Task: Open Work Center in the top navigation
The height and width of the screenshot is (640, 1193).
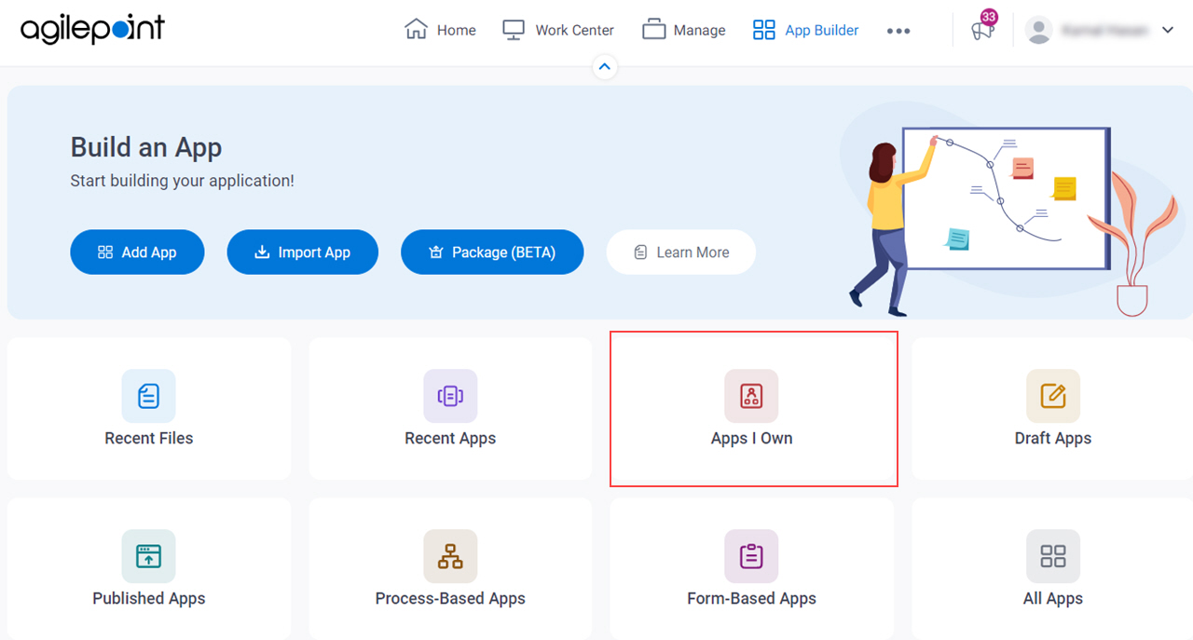Action: [x=558, y=30]
